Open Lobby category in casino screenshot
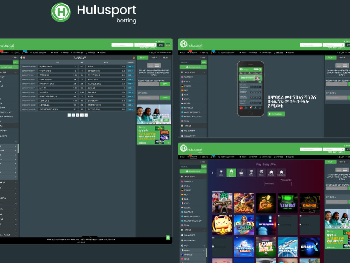Screen dimensions: 350x263 coord(221,173)
